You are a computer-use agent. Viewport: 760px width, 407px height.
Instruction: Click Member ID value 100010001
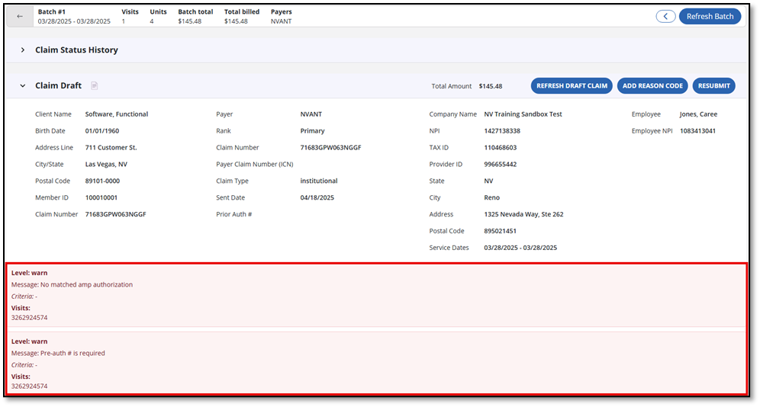click(x=101, y=198)
